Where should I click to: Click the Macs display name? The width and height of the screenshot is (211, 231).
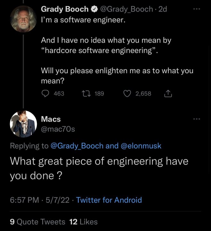[x=51, y=119]
